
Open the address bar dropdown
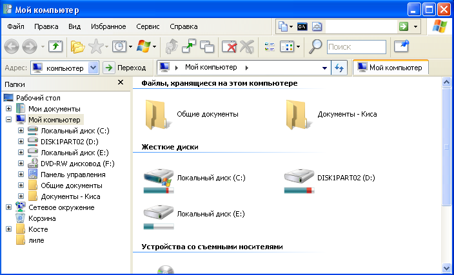93,68
